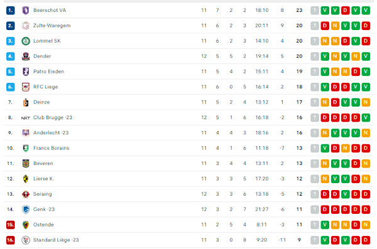Image resolution: width=377 pixels, height=249 pixels.
Task: Click Beerschot VA's gray upcoming match badge
Action: (x=315, y=10)
